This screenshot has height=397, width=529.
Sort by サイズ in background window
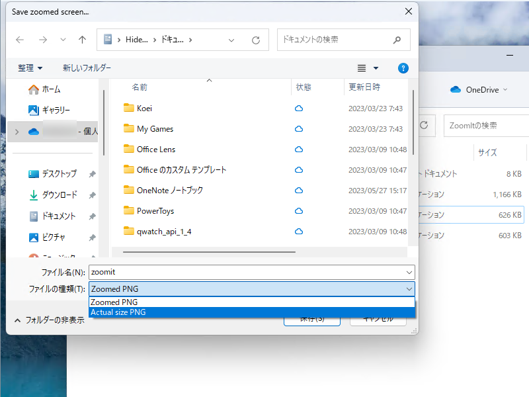tap(487, 153)
